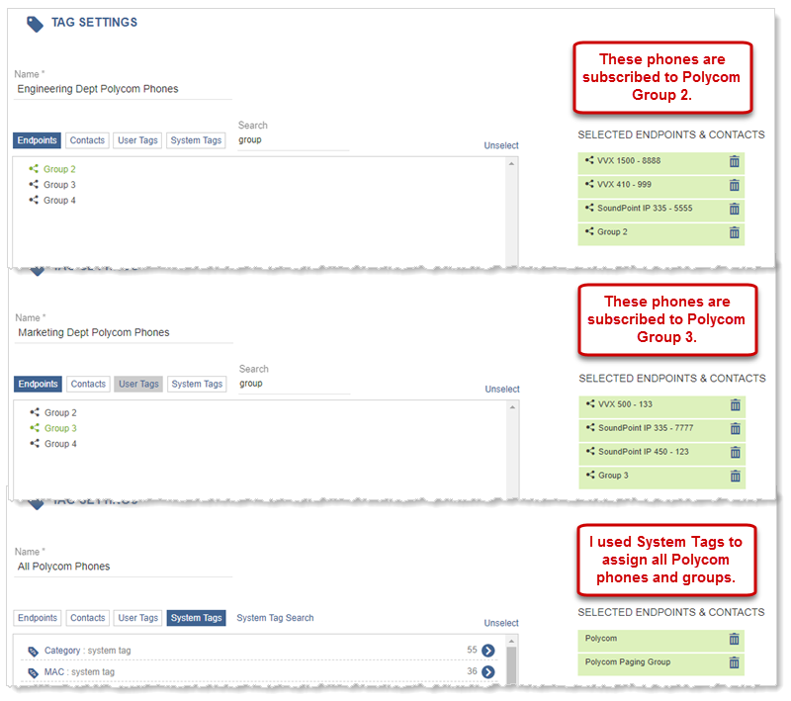Click Name field with Engineering Dept Polycom Phones

coord(123,89)
